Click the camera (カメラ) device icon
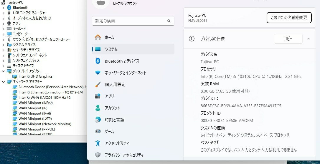Screen dimensions: 320x164 pyautogui.click(x=9, y=24)
